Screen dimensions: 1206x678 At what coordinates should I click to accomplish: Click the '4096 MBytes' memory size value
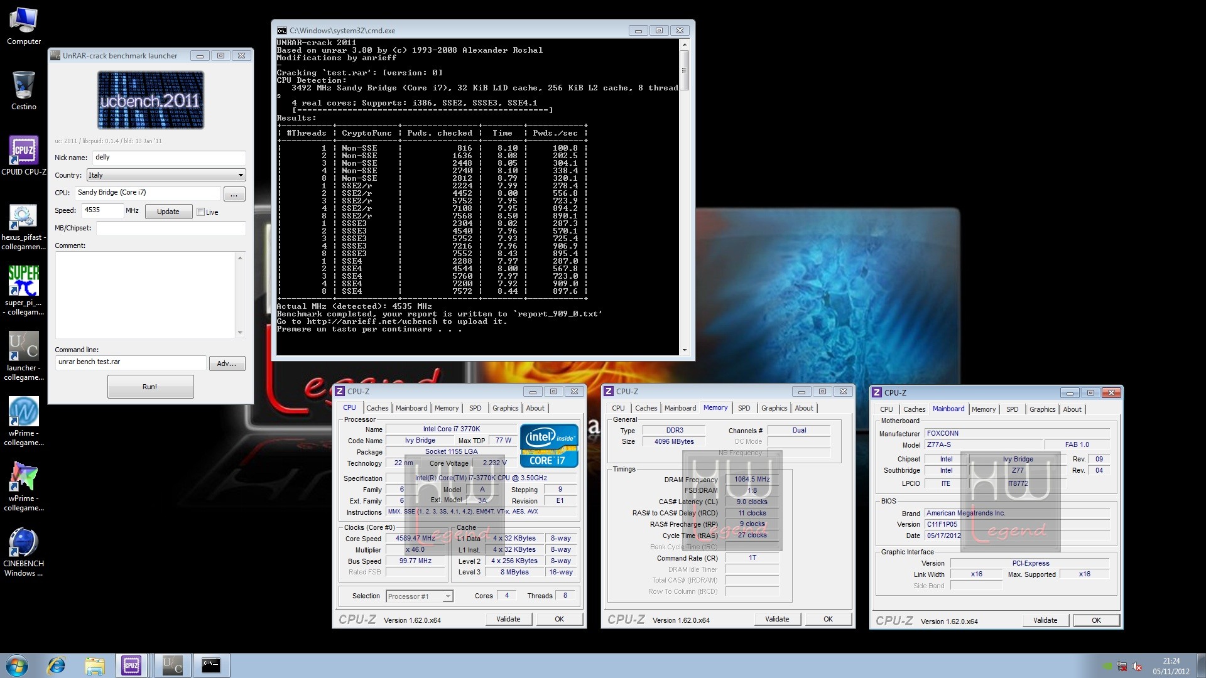coord(674,441)
